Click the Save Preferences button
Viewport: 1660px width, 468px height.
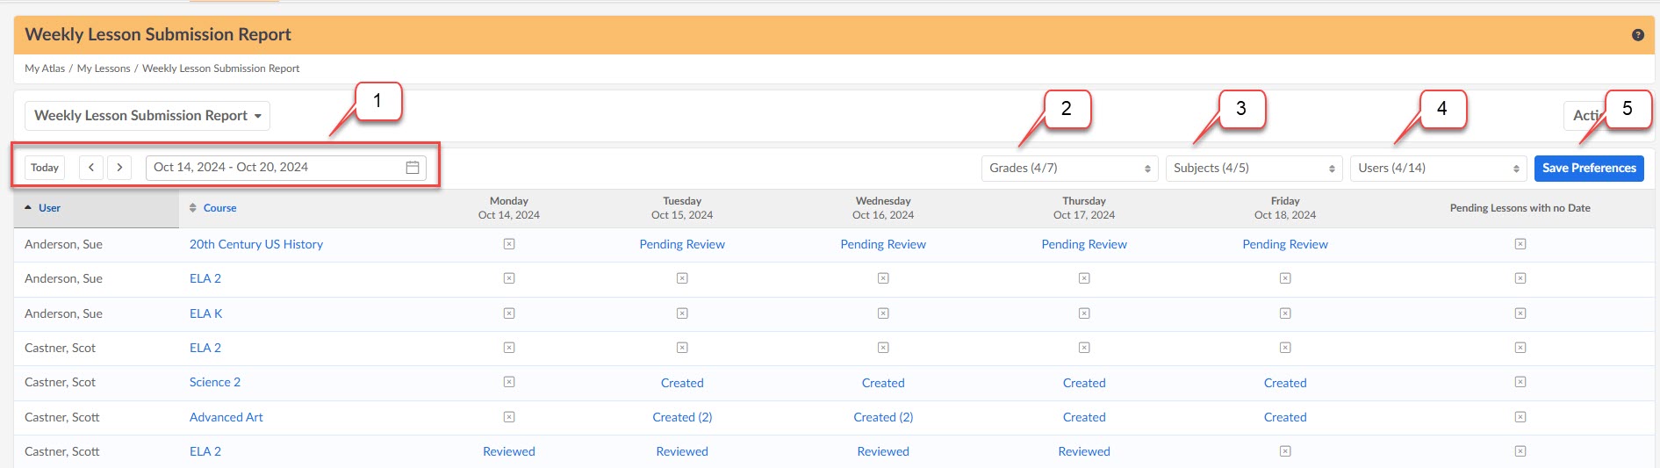pos(1589,168)
